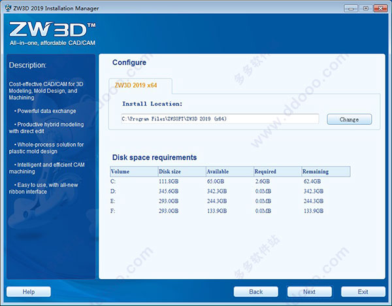The height and width of the screenshot is (306, 392).
Task: Select the ZW3D 2019 x64 tab
Action: point(140,86)
